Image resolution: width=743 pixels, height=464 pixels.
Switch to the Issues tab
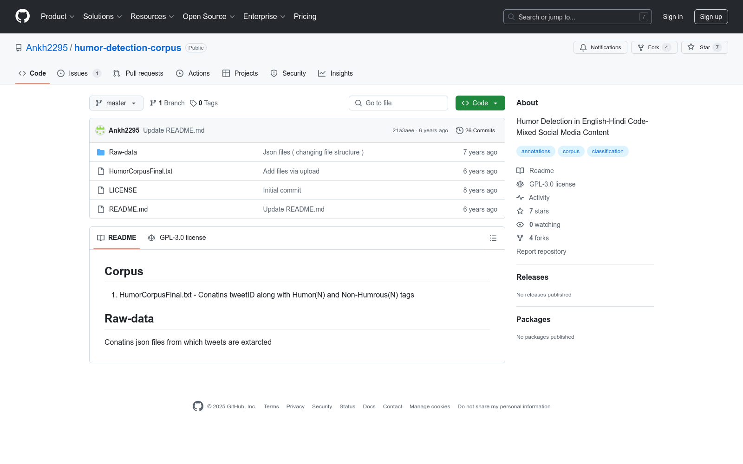(x=79, y=73)
